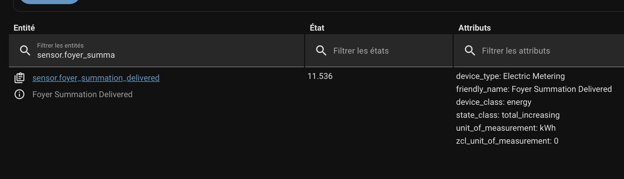Focus the 'Filtrer les entités' field
This screenshot has height=179, width=624.
[165, 55]
